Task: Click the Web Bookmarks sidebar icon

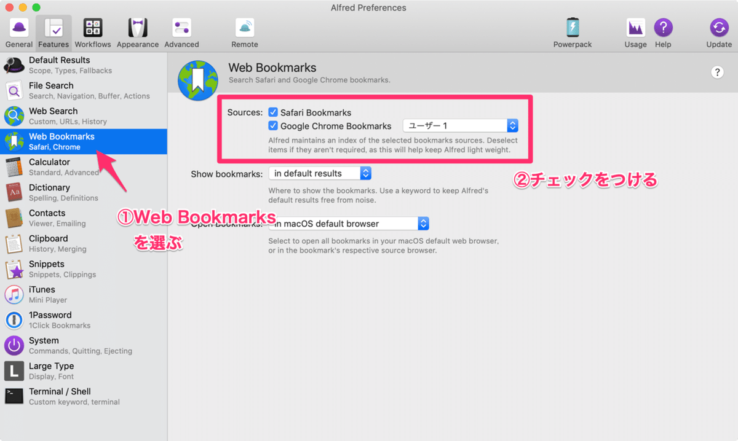Action: (14, 141)
